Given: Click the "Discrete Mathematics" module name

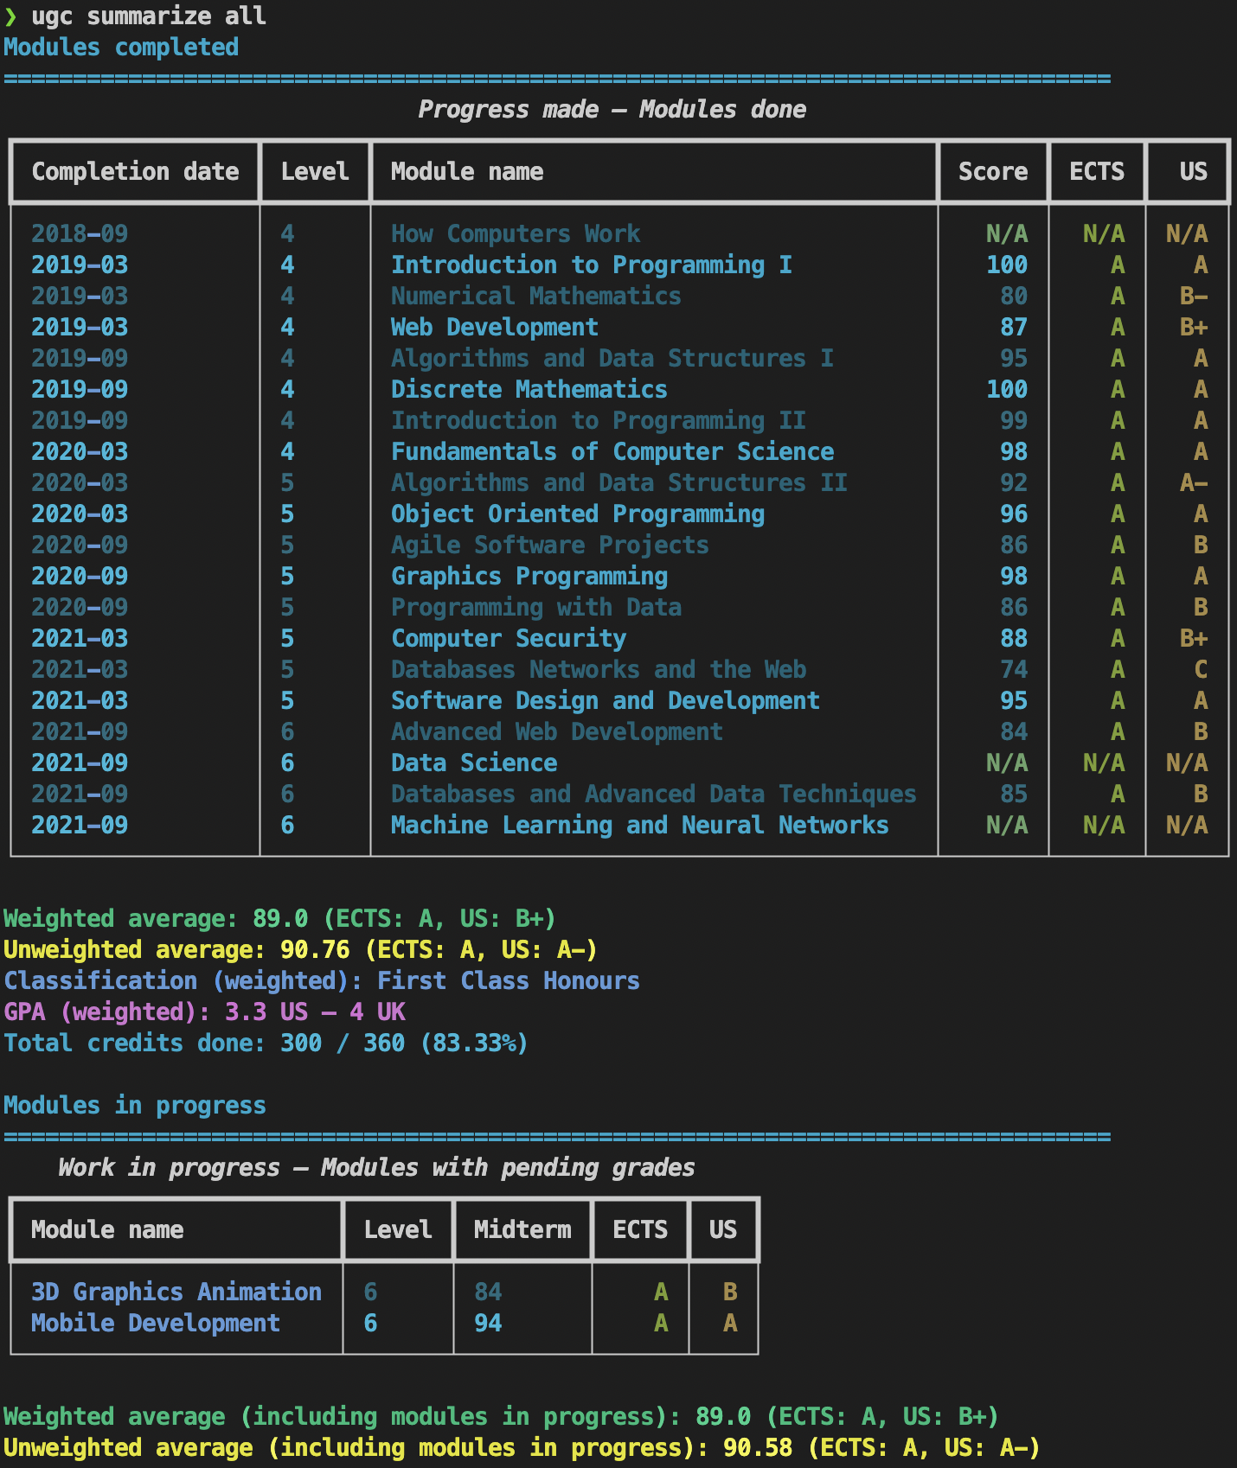Looking at the screenshot, I should coord(529,390).
